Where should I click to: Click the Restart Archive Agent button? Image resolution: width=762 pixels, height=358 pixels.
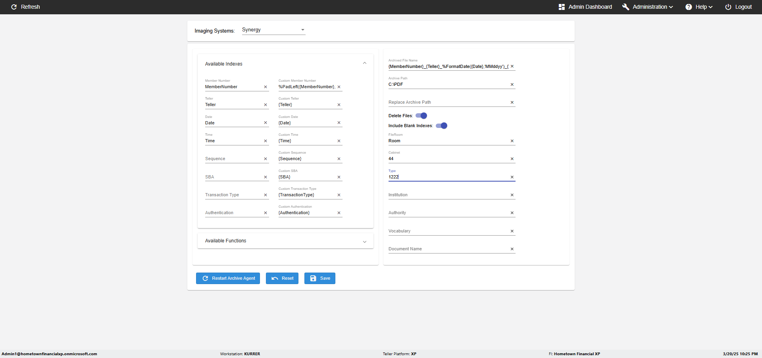pyautogui.click(x=228, y=278)
